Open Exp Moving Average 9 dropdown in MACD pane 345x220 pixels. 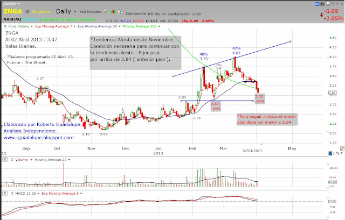tap(81, 194)
